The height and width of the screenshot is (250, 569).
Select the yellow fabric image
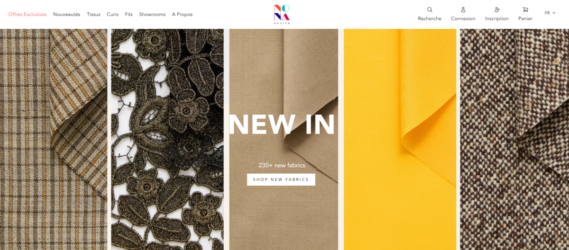[400, 139]
